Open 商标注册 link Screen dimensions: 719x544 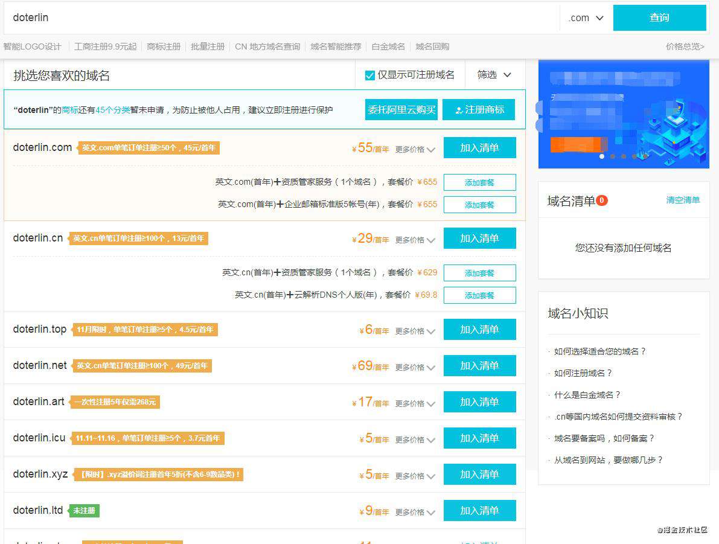pyautogui.click(x=164, y=46)
